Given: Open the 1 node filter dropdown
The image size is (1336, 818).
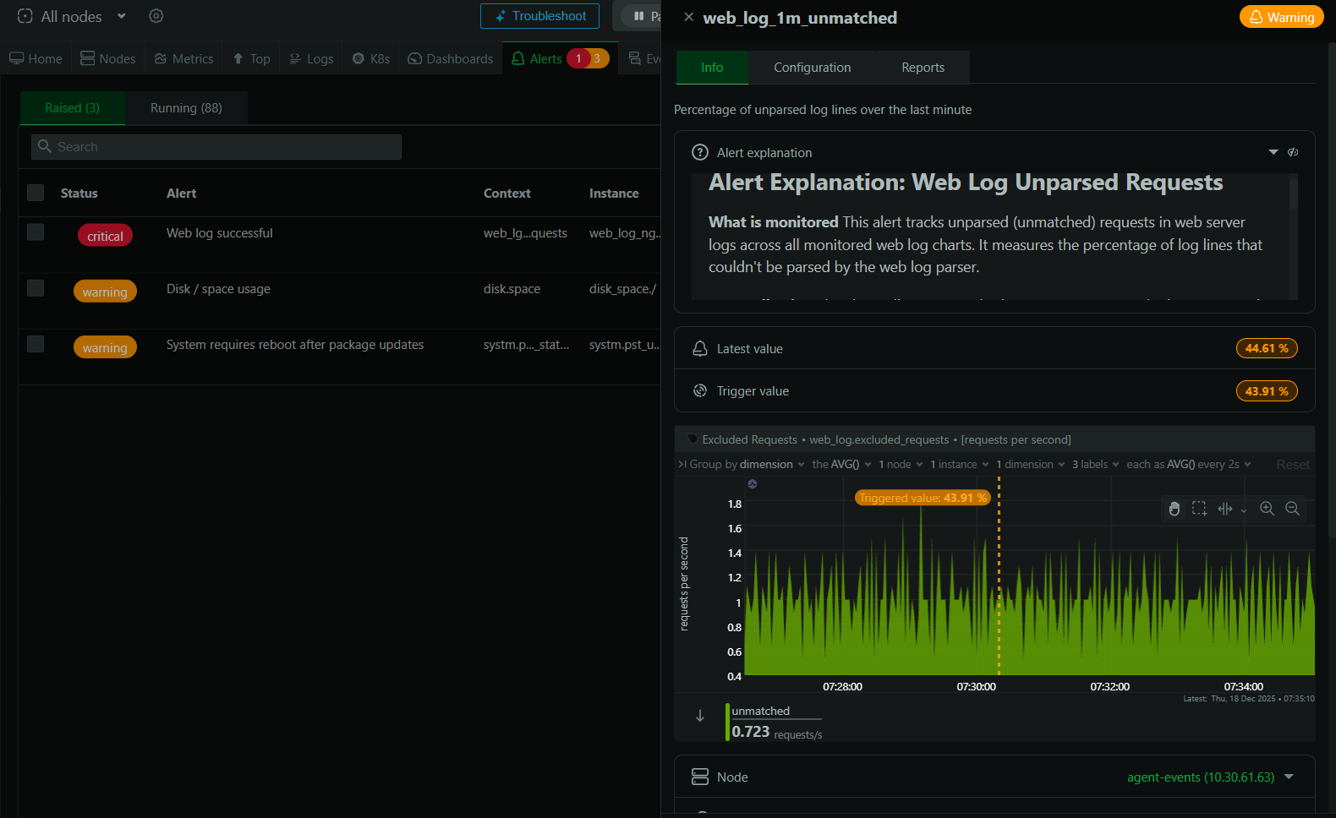Looking at the screenshot, I should (901, 464).
